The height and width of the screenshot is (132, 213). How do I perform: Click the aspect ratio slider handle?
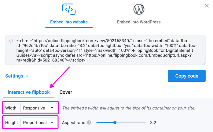point(115,123)
